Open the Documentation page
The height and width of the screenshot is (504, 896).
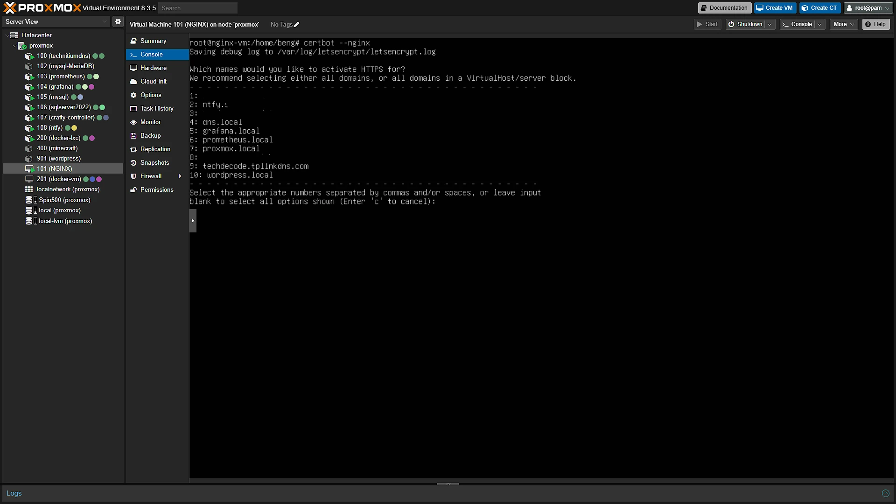(x=724, y=8)
